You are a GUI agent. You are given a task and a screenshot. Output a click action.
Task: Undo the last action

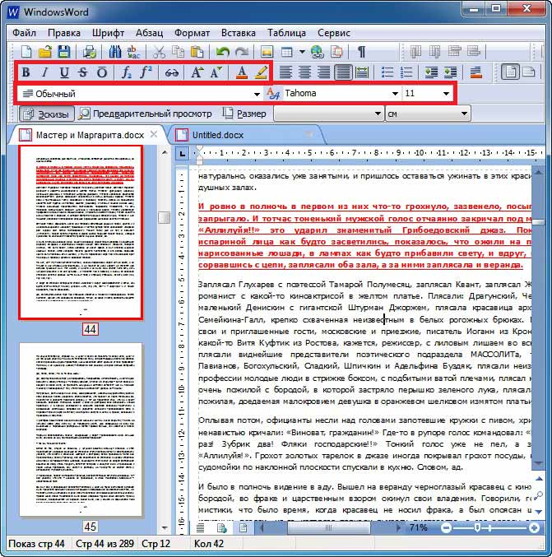[223, 52]
